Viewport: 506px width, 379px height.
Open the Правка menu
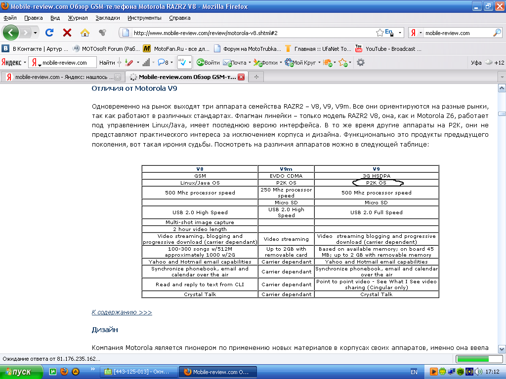pos(34,18)
